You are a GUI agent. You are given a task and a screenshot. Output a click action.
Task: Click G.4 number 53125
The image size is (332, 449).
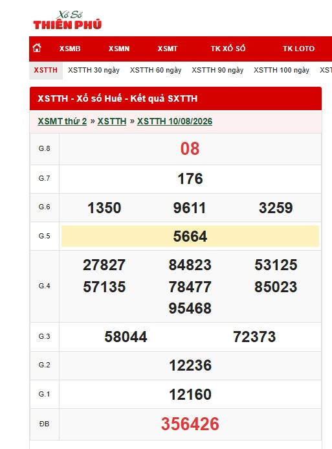coord(276,265)
